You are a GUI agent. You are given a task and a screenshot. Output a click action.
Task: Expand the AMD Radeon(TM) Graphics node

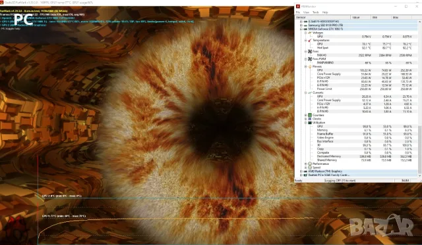pyautogui.click(x=301, y=171)
